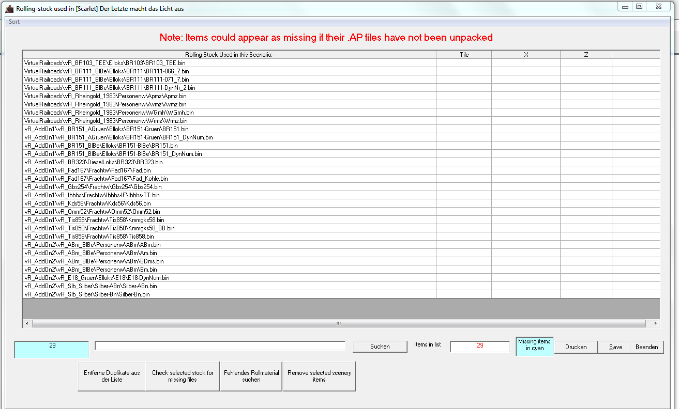Click the horizontal scrollbar right arrow
The image size is (679, 409).
[x=656, y=323]
